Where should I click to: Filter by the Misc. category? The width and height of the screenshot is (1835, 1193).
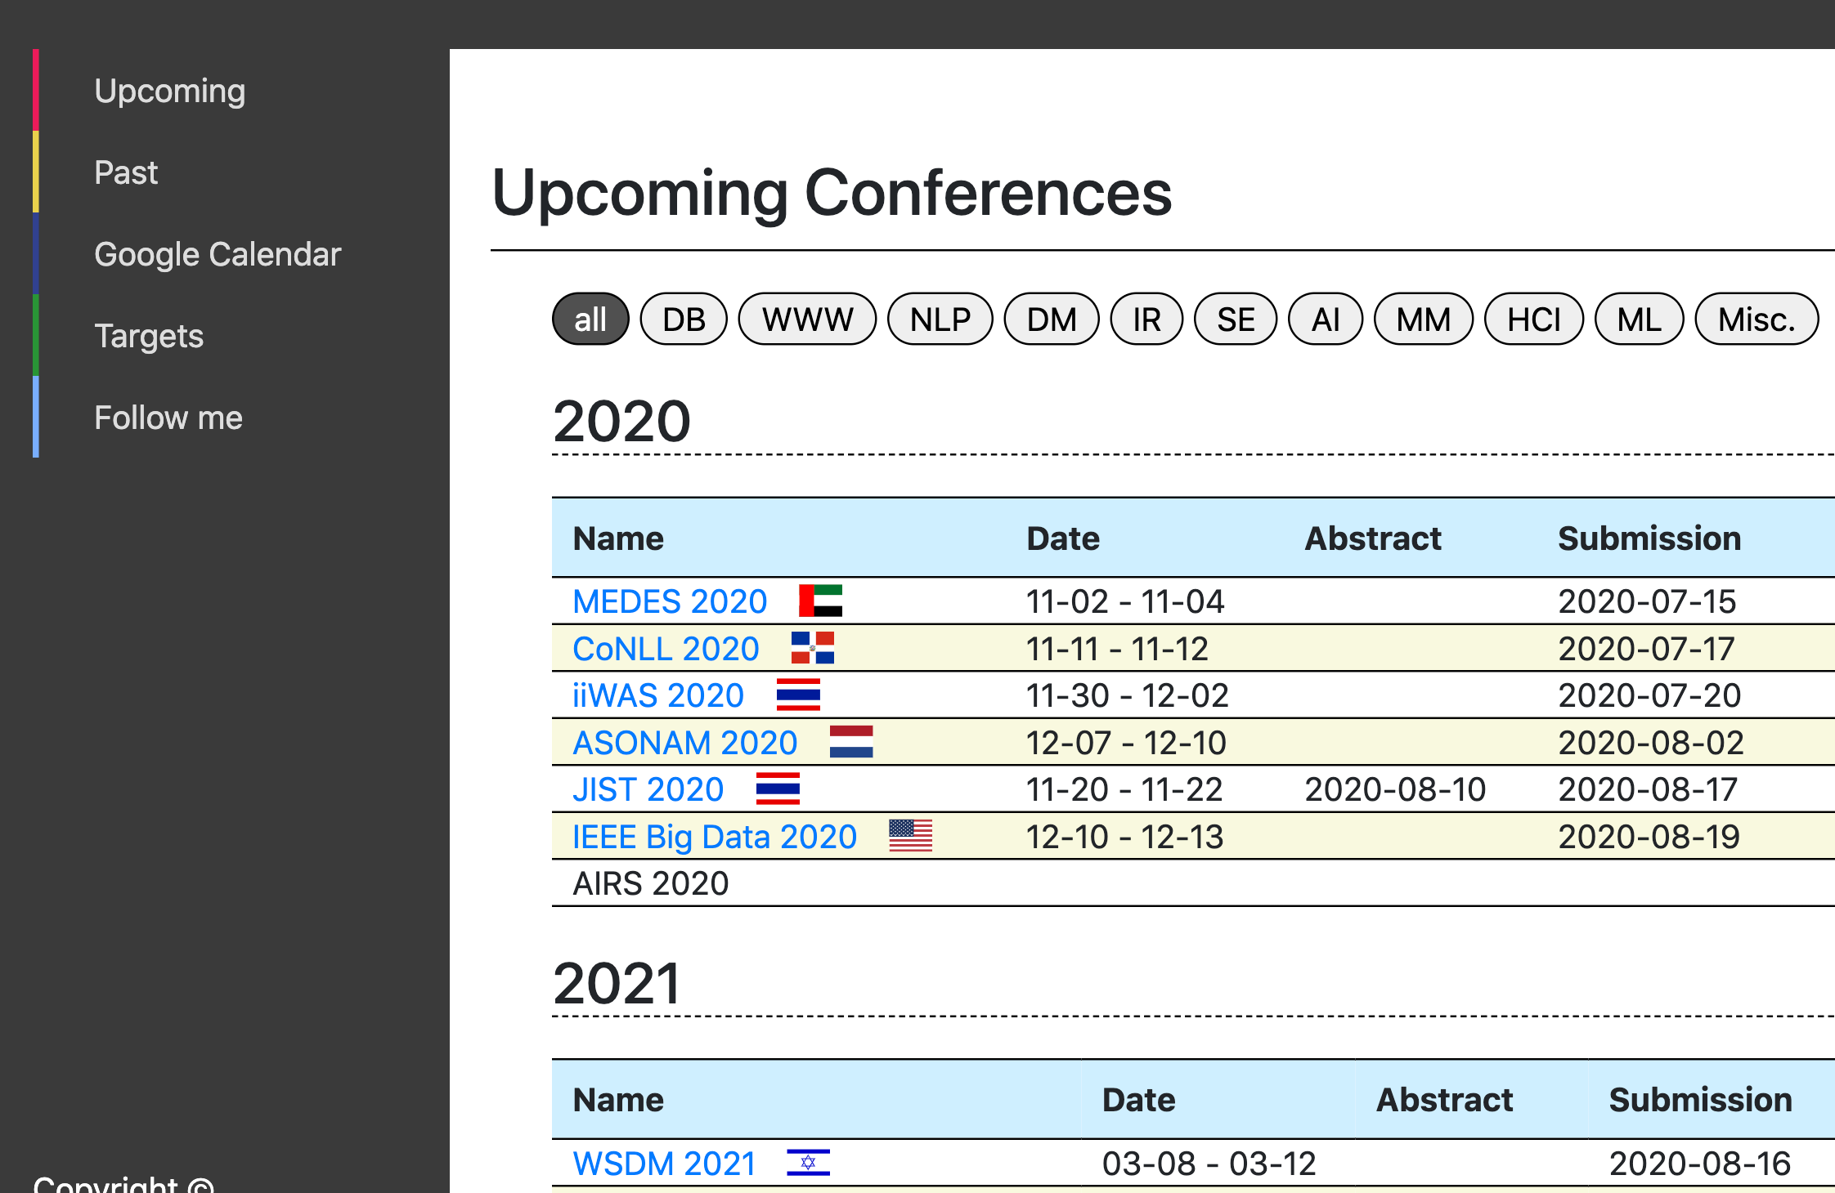(x=1756, y=319)
